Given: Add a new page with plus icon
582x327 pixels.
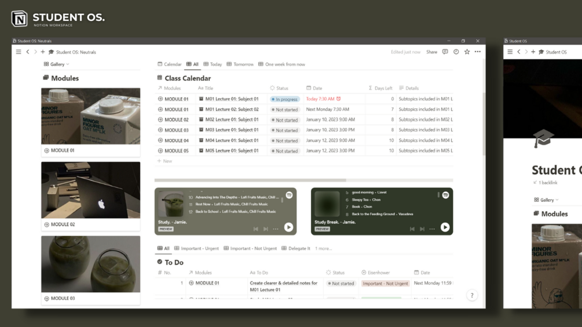Looking at the screenshot, I should pyautogui.click(x=43, y=52).
